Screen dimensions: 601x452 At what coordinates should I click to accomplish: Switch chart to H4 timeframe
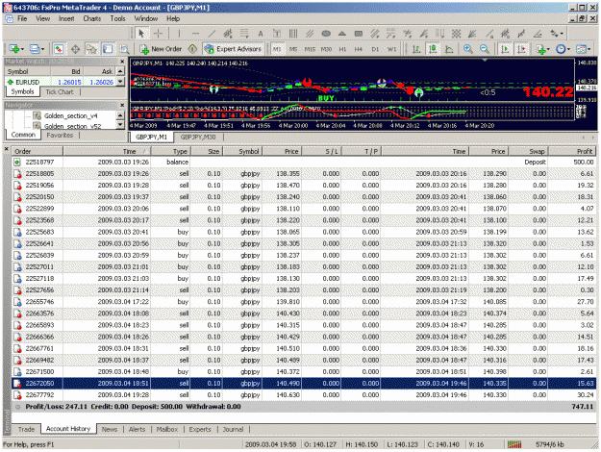coord(358,49)
